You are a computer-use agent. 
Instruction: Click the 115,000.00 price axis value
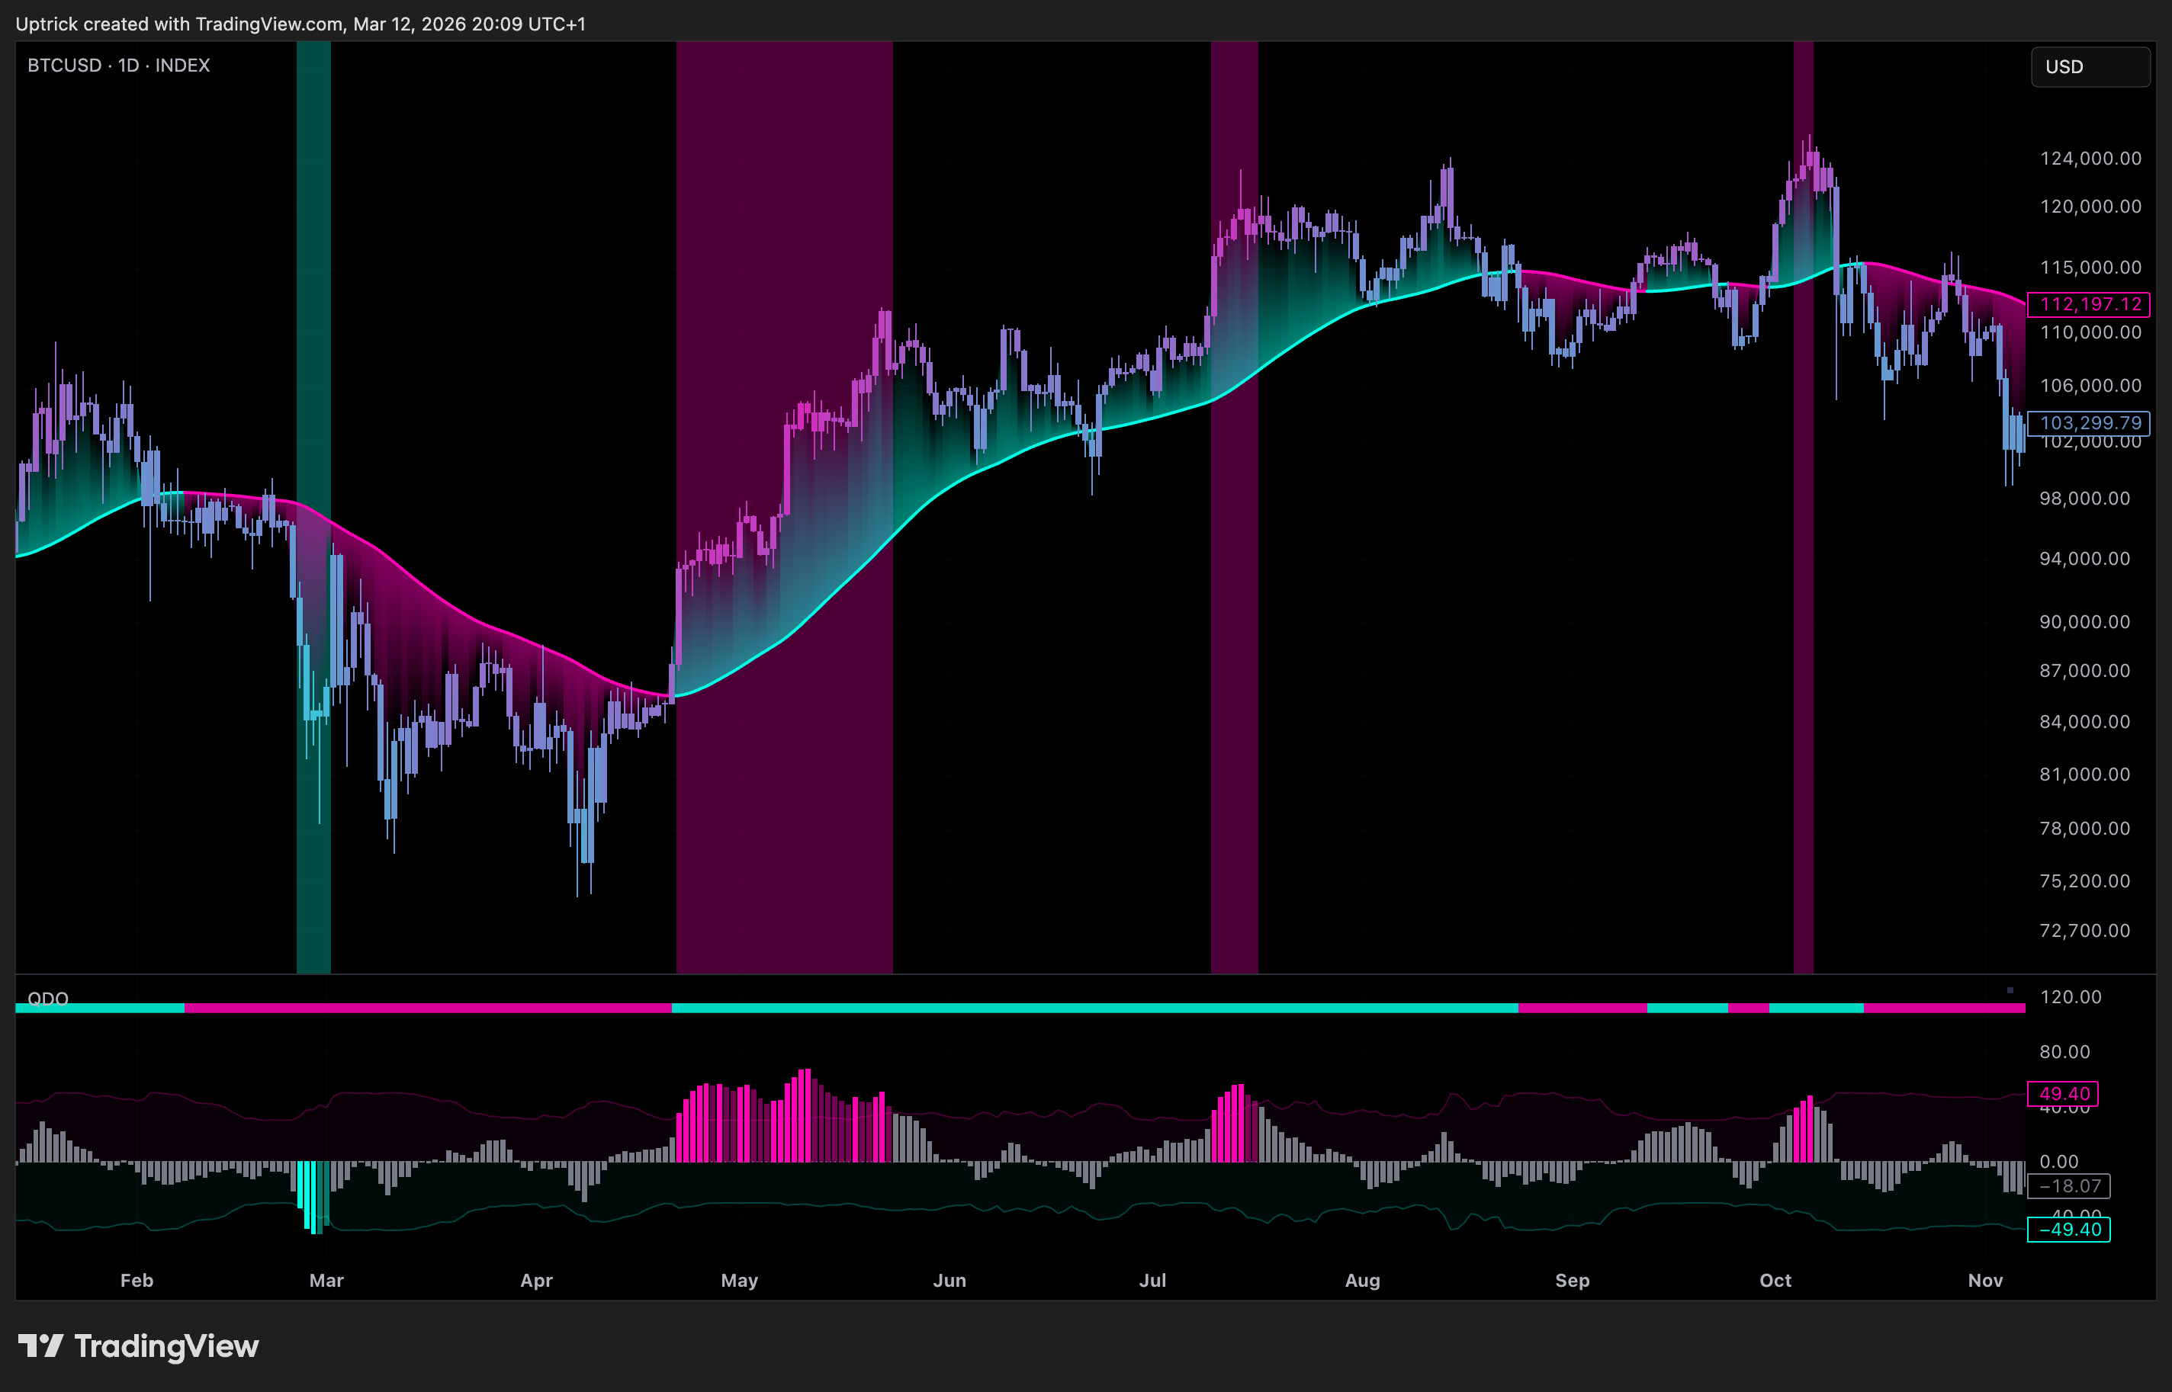tap(2090, 267)
